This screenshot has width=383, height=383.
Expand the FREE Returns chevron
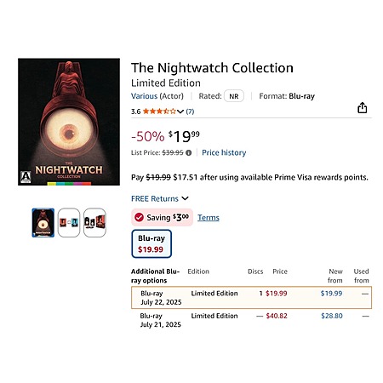pos(185,198)
